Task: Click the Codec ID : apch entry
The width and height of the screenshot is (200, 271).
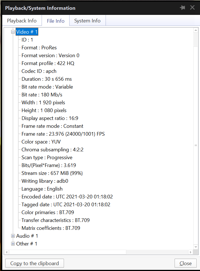Action: click(x=39, y=71)
